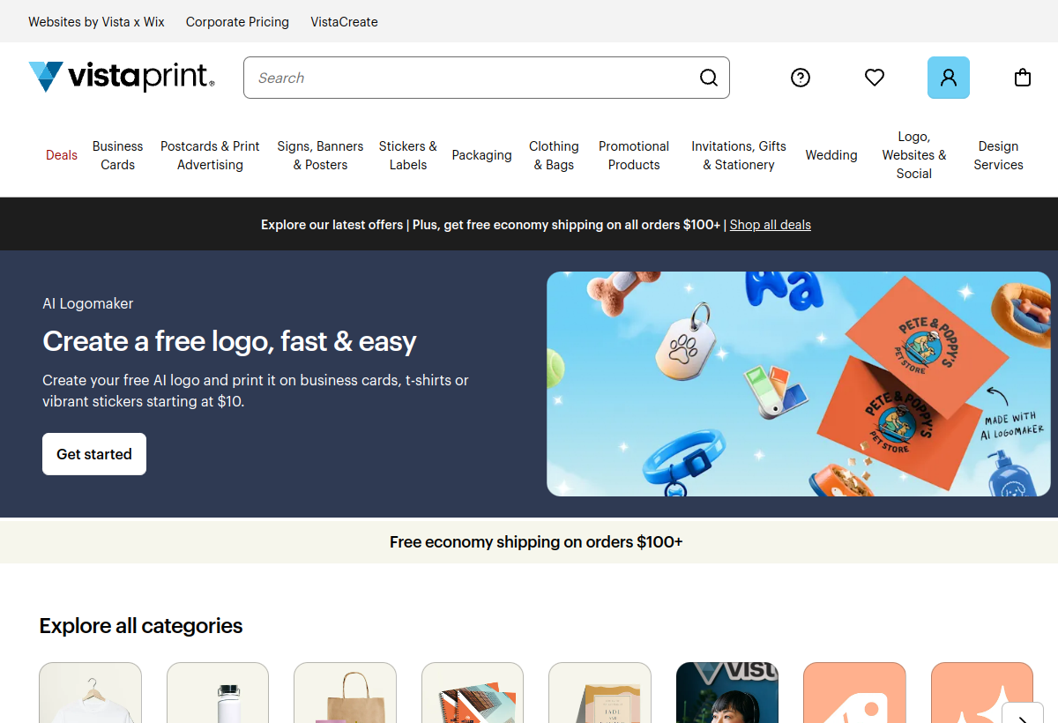
Task: Open Invitations, Gifts & Stationery menu
Action: (739, 155)
